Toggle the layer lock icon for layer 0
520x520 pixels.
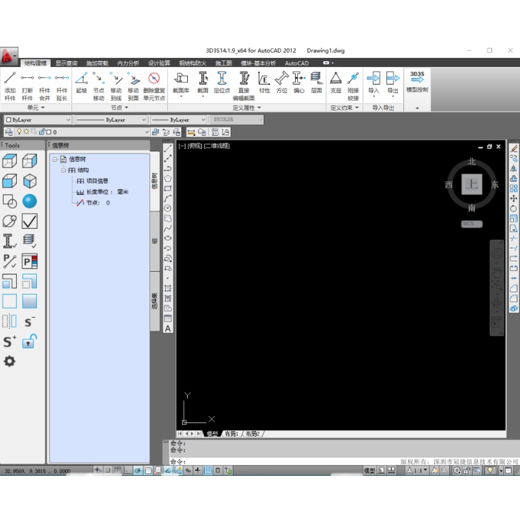click(x=42, y=132)
